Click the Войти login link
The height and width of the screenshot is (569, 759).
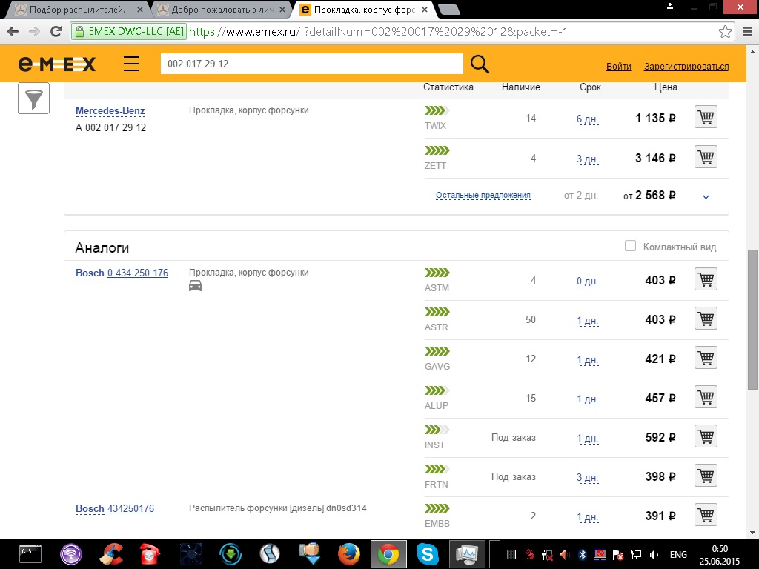[619, 66]
